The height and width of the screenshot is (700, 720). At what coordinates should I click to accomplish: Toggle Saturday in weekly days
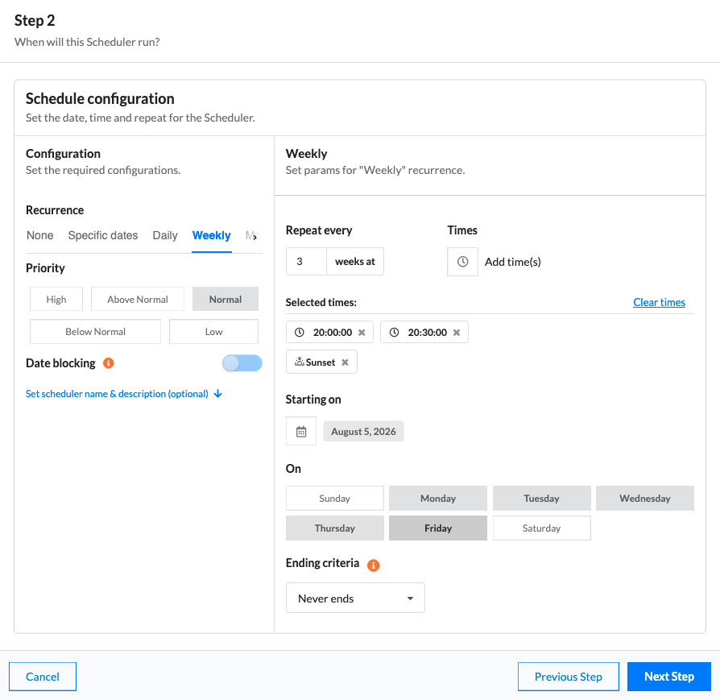coord(542,528)
